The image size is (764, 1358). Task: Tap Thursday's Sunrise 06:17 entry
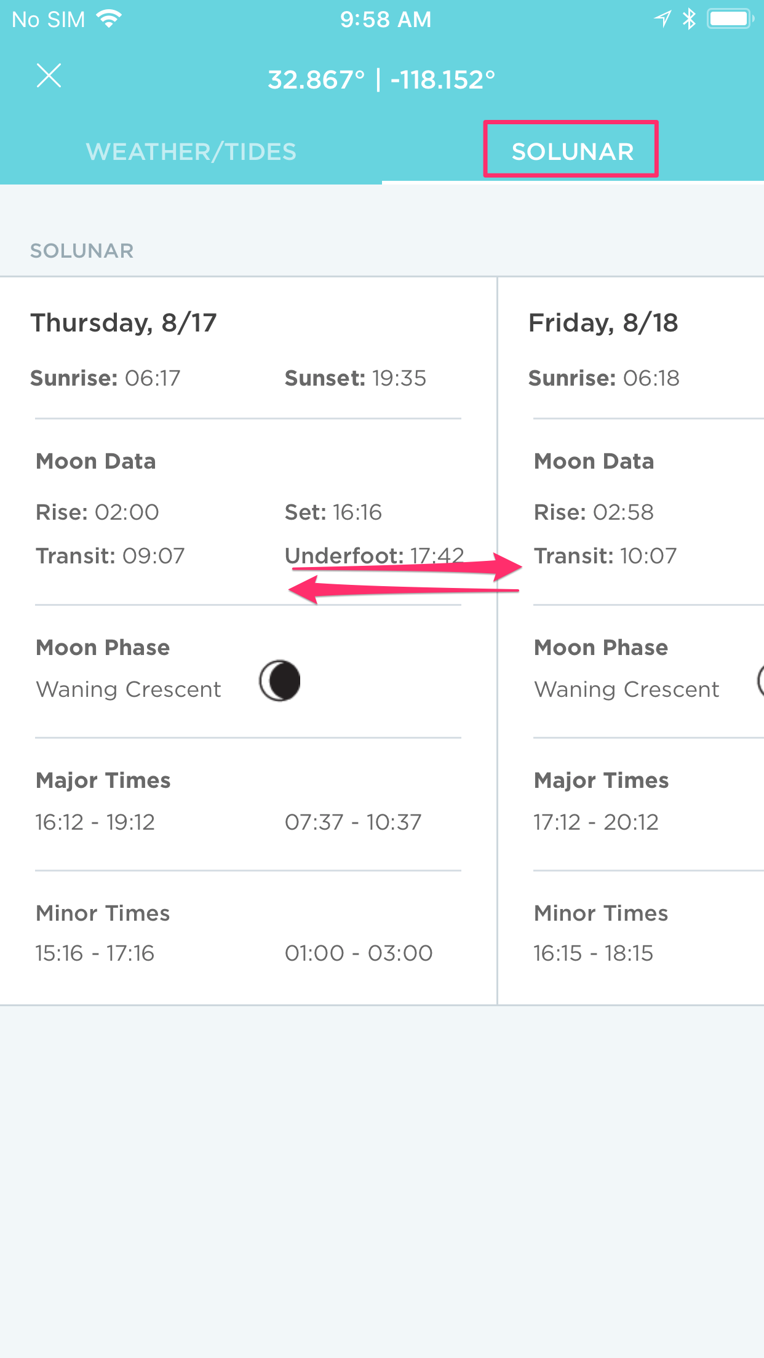pos(105,378)
